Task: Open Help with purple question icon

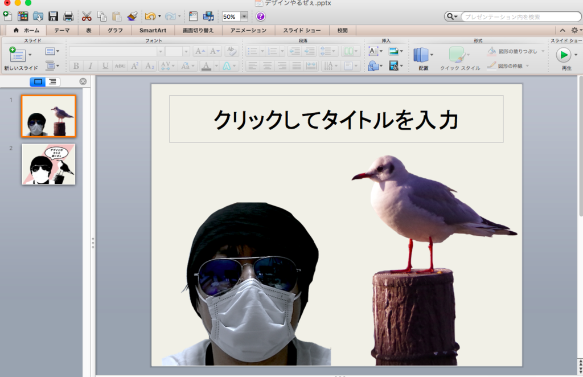Action: (x=261, y=17)
